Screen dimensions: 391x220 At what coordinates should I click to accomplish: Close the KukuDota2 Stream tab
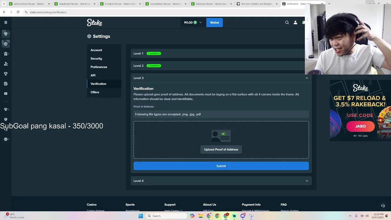pyautogui.click(x=94, y=4)
